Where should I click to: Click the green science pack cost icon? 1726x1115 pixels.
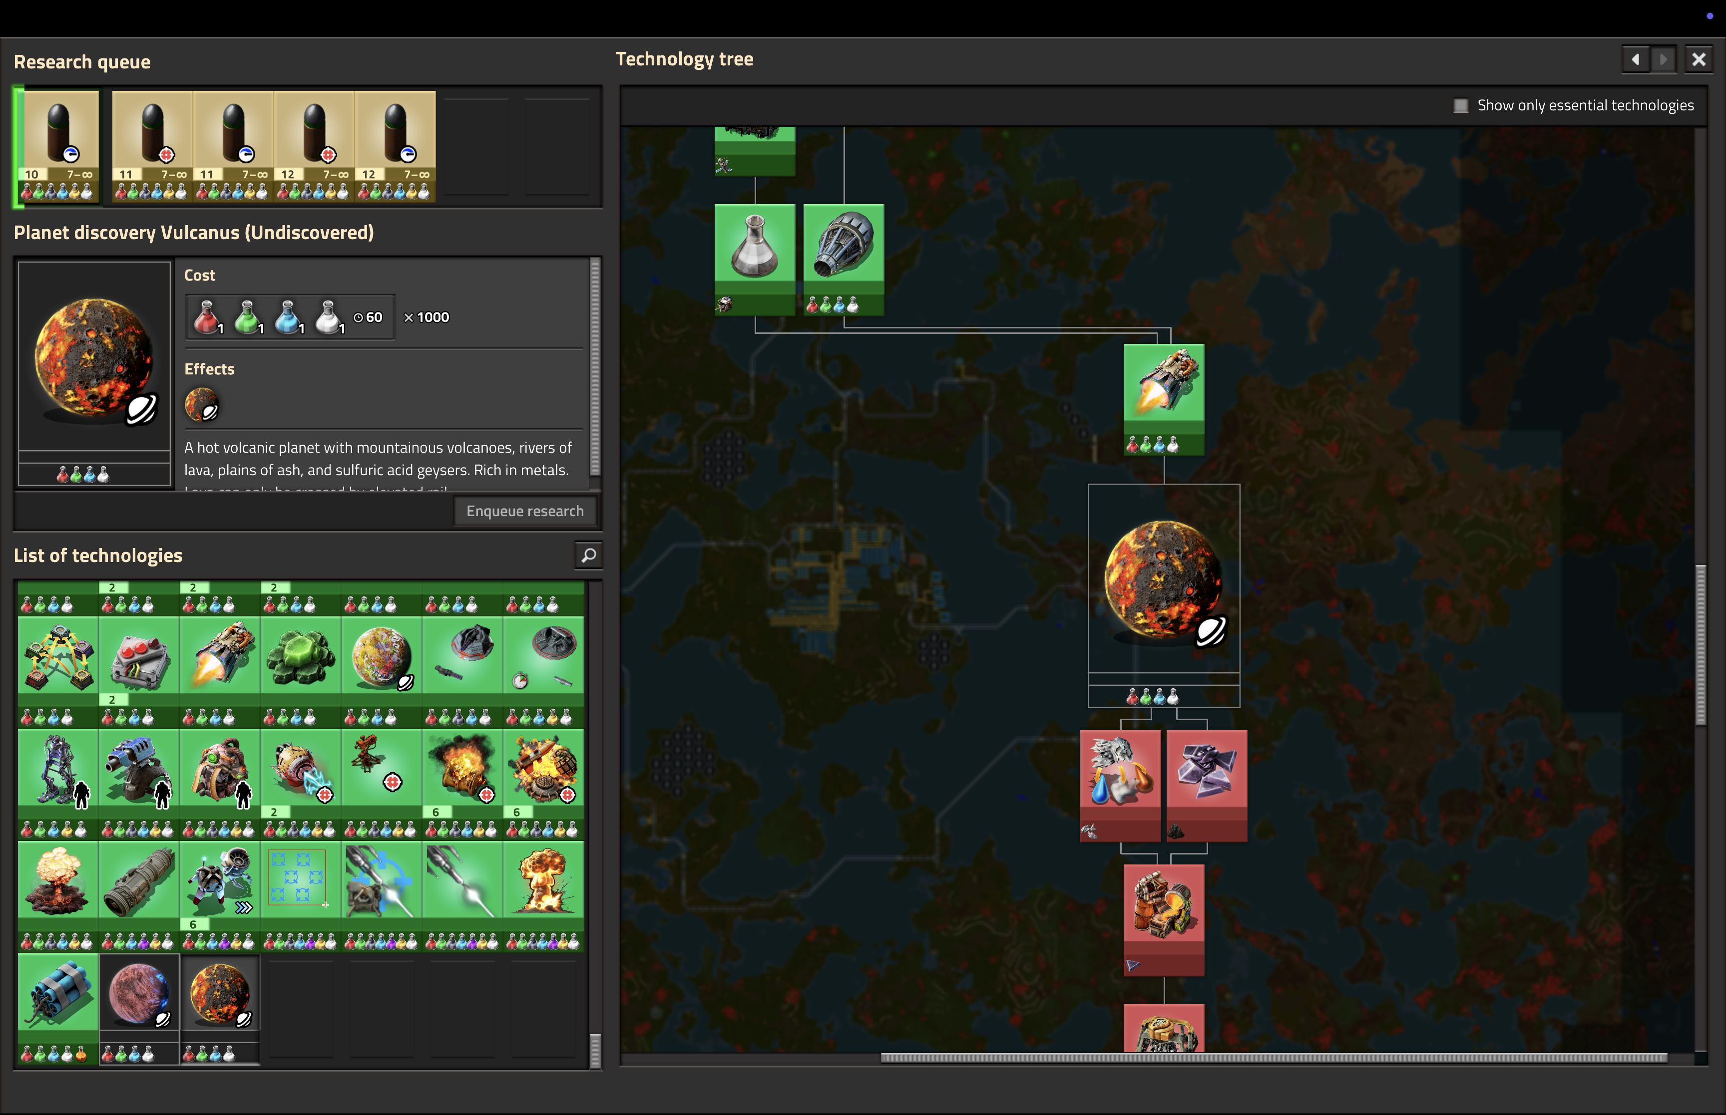(248, 317)
